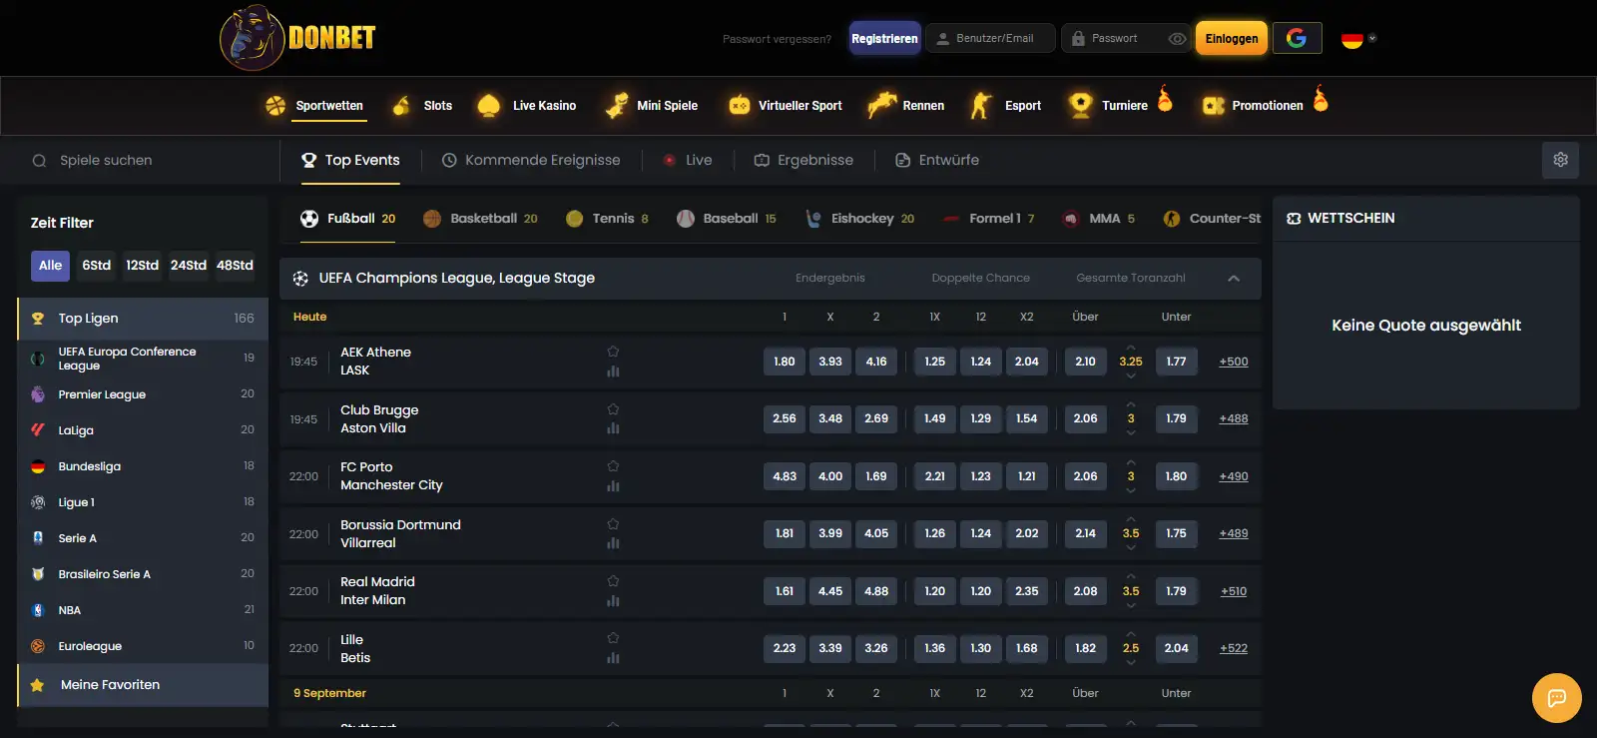Select the 24Std time filter
Image resolution: width=1597 pixels, height=738 pixels.
pos(188,266)
